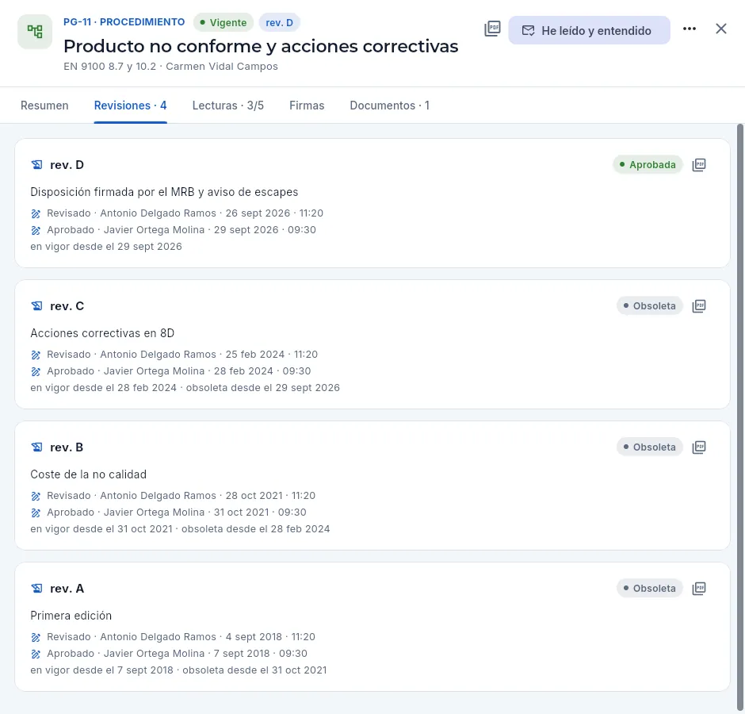The height and width of the screenshot is (714, 745).
Task: Click the vertical scrollbar of revisions list
Action: [x=739, y=416]
